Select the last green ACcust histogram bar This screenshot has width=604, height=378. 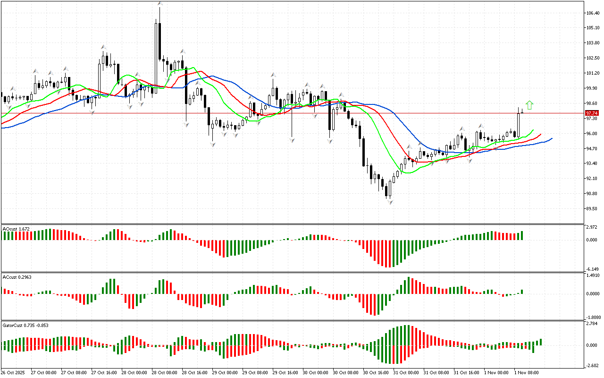pos(522,292)
